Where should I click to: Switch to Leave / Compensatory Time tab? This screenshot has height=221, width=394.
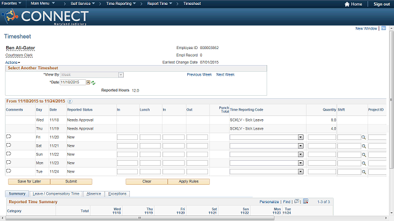(56, 194)
